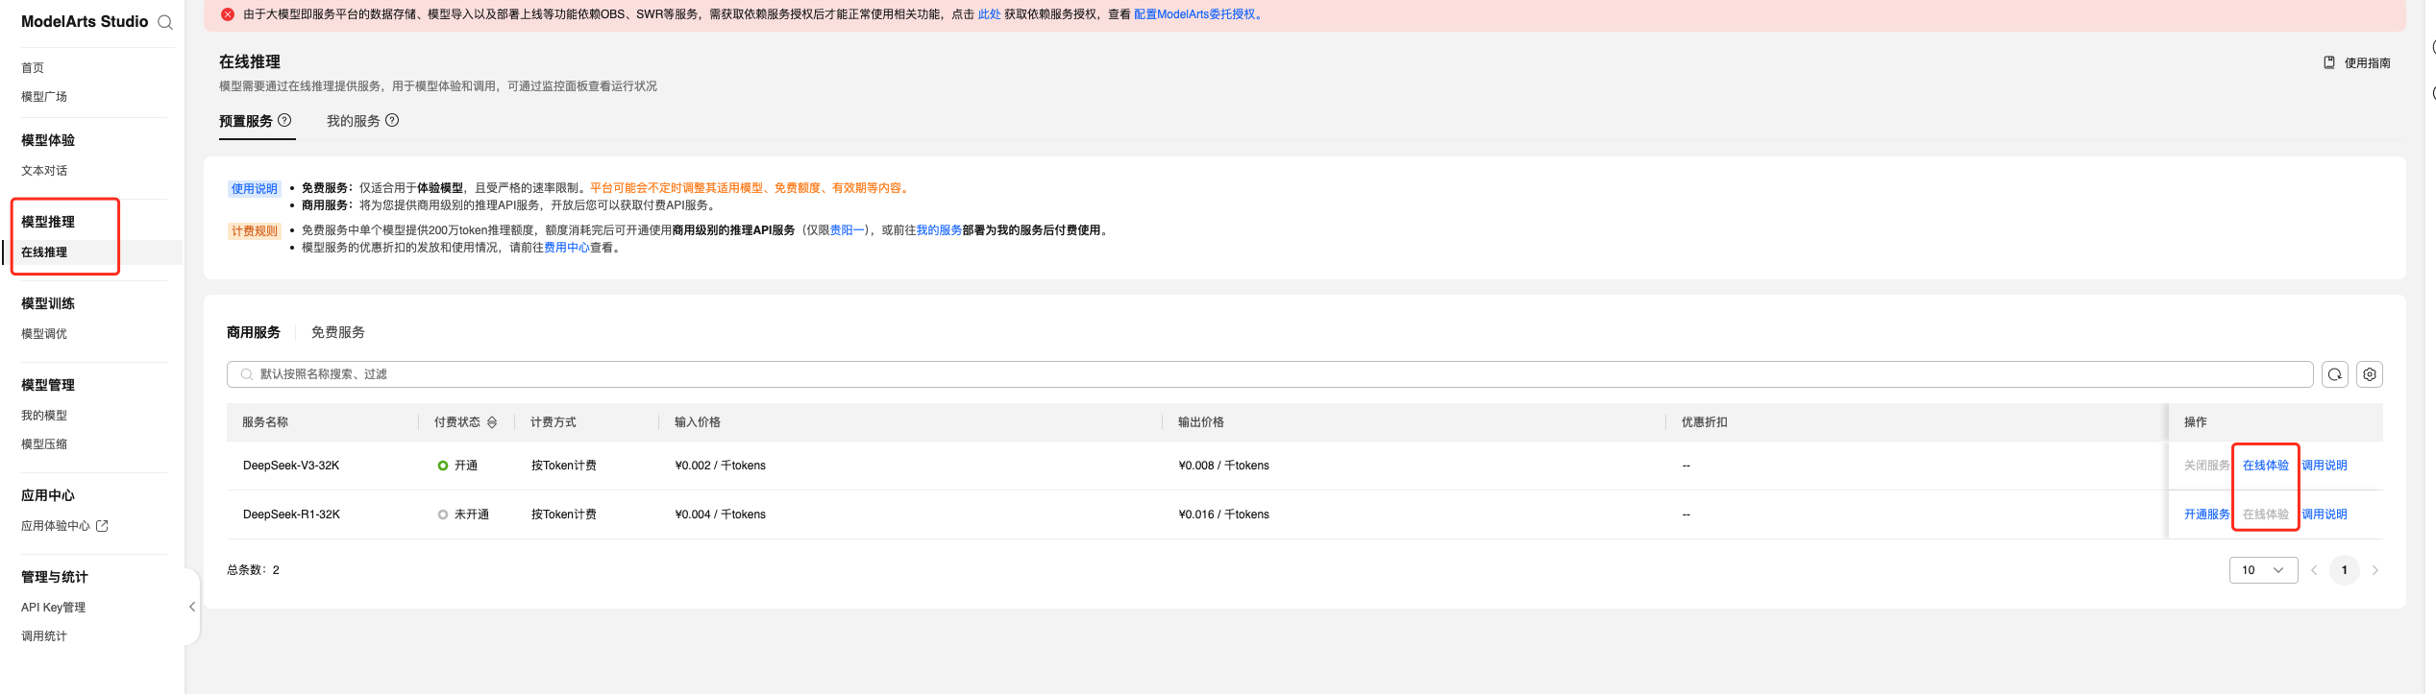Open page size dropdown showing 10
2436x694 pixels.
click(x=2263, y=570)
